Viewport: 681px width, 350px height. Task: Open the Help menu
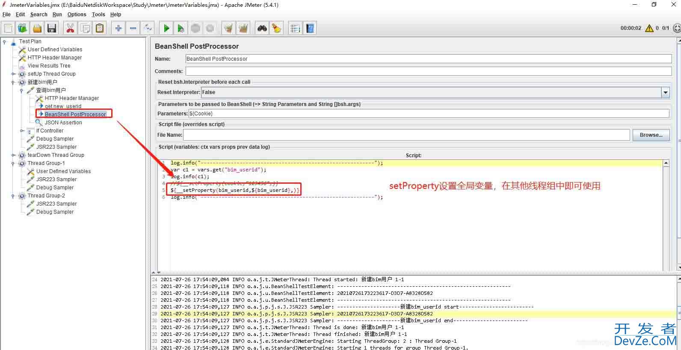pyautogui.click(x=115, y=15)
